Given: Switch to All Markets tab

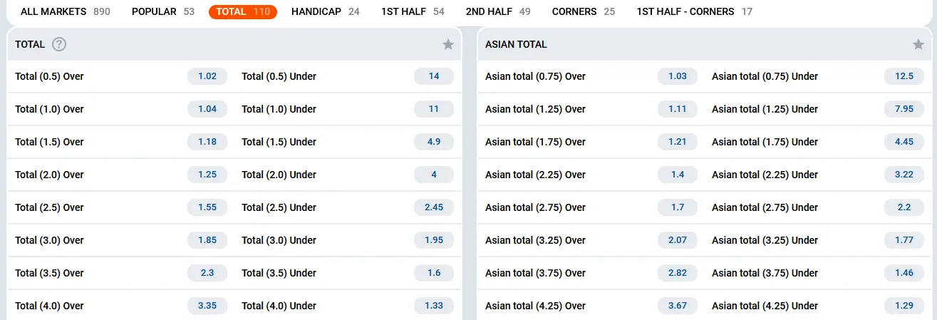Looking at the screenshot, I should (65, 11).
